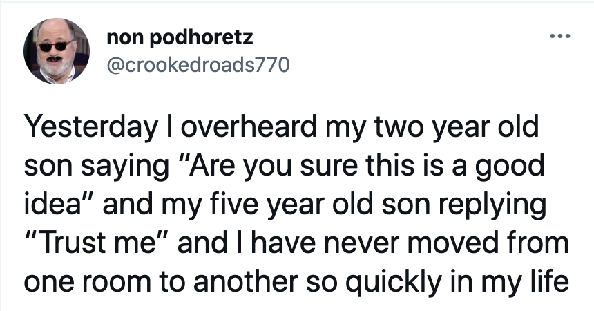
Task: Open the three-dot more options menu
Action: click(x=560, y=37)
